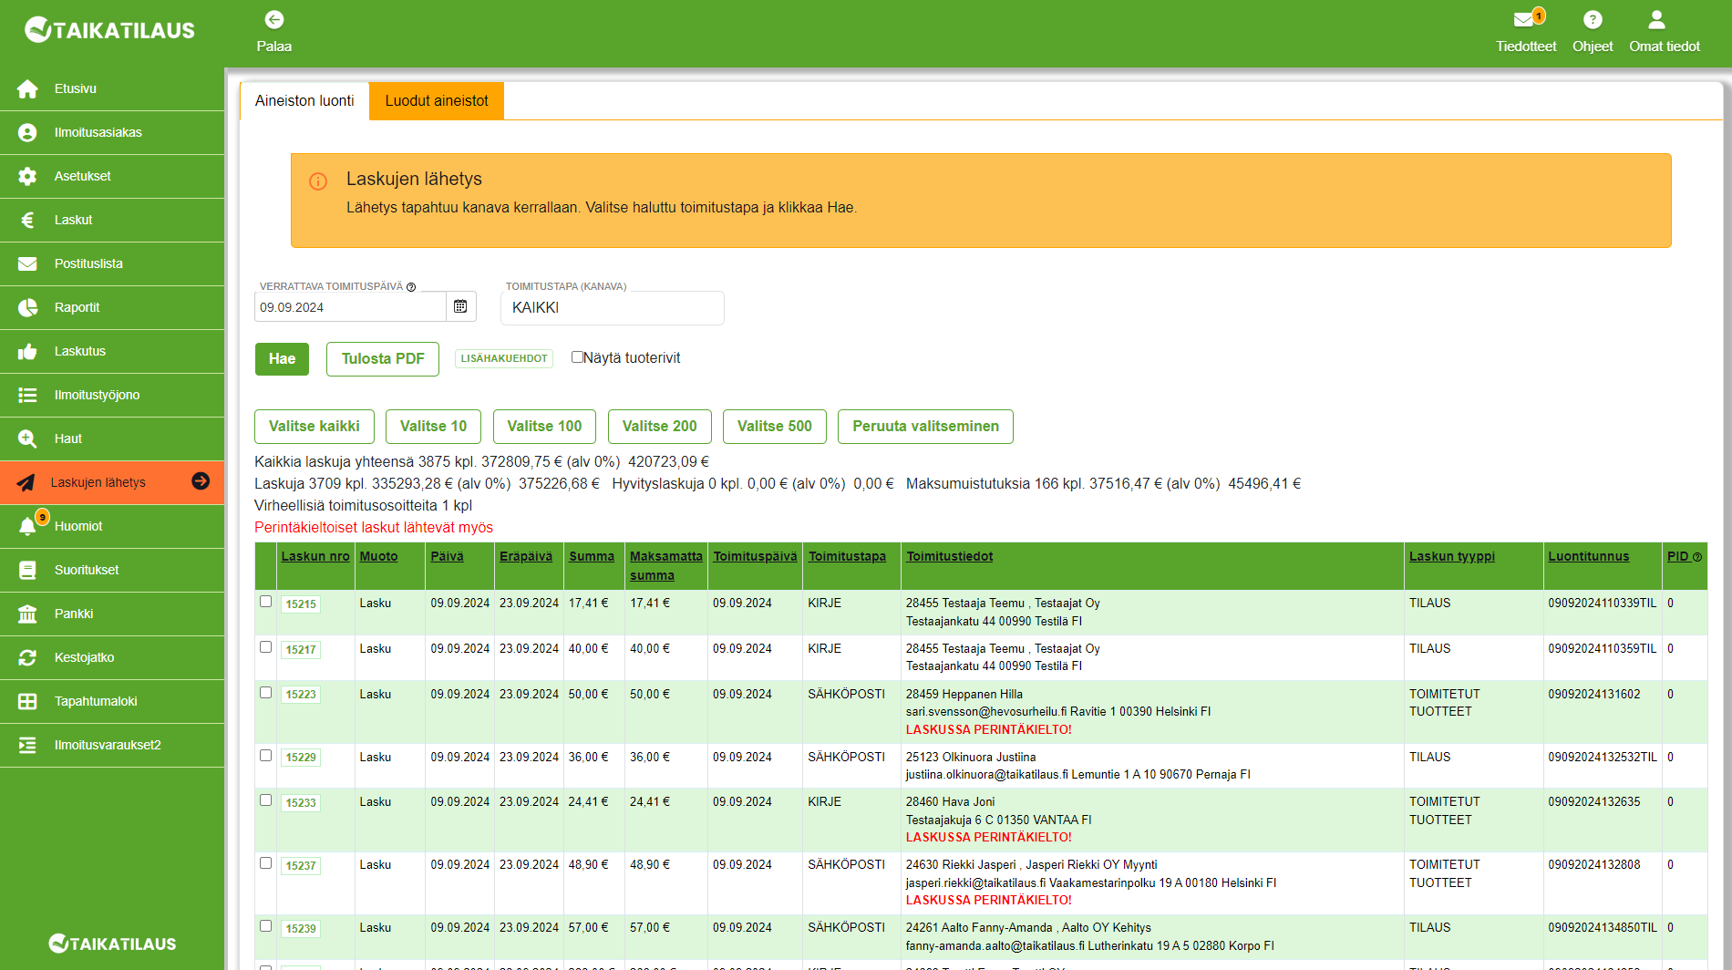The image size is (1732, 970).
Task: Switch to Aineiston luonti tab
Action: [x=304, y=100]
